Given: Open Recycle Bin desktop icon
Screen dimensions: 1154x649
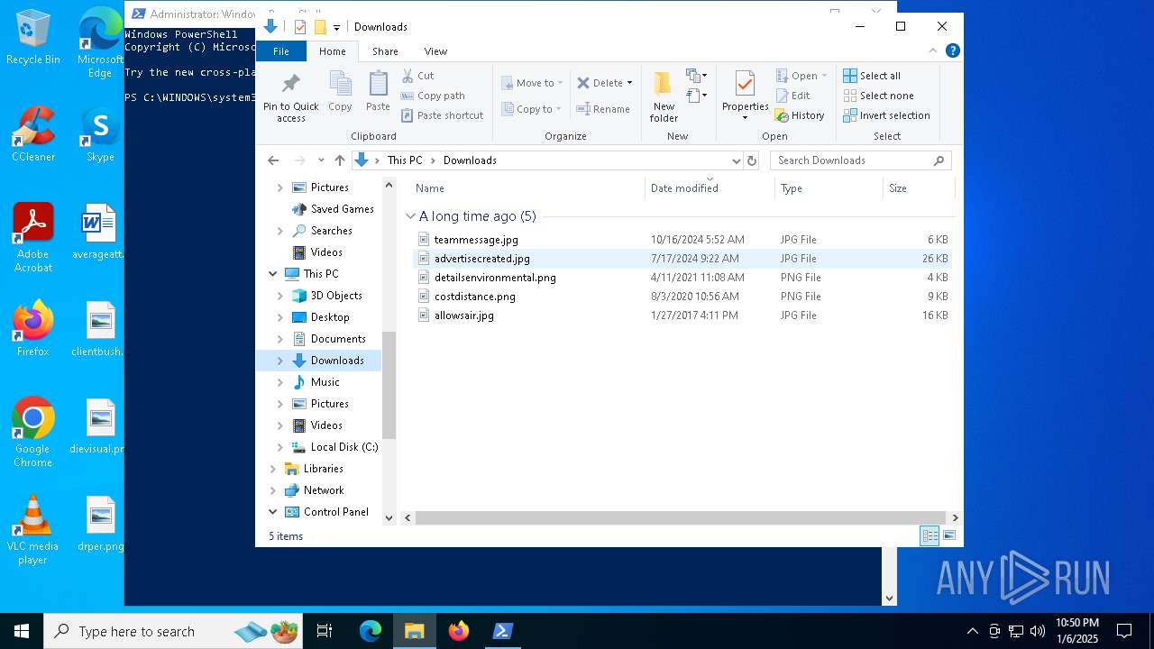Looking at the screenshot, I should [x=33, y=38].
